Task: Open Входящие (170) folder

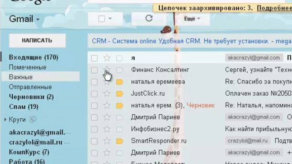Action: [33, 57]
